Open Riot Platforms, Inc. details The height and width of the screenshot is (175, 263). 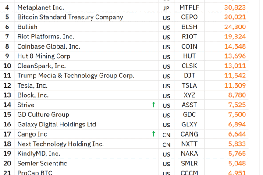pos(46,37)
